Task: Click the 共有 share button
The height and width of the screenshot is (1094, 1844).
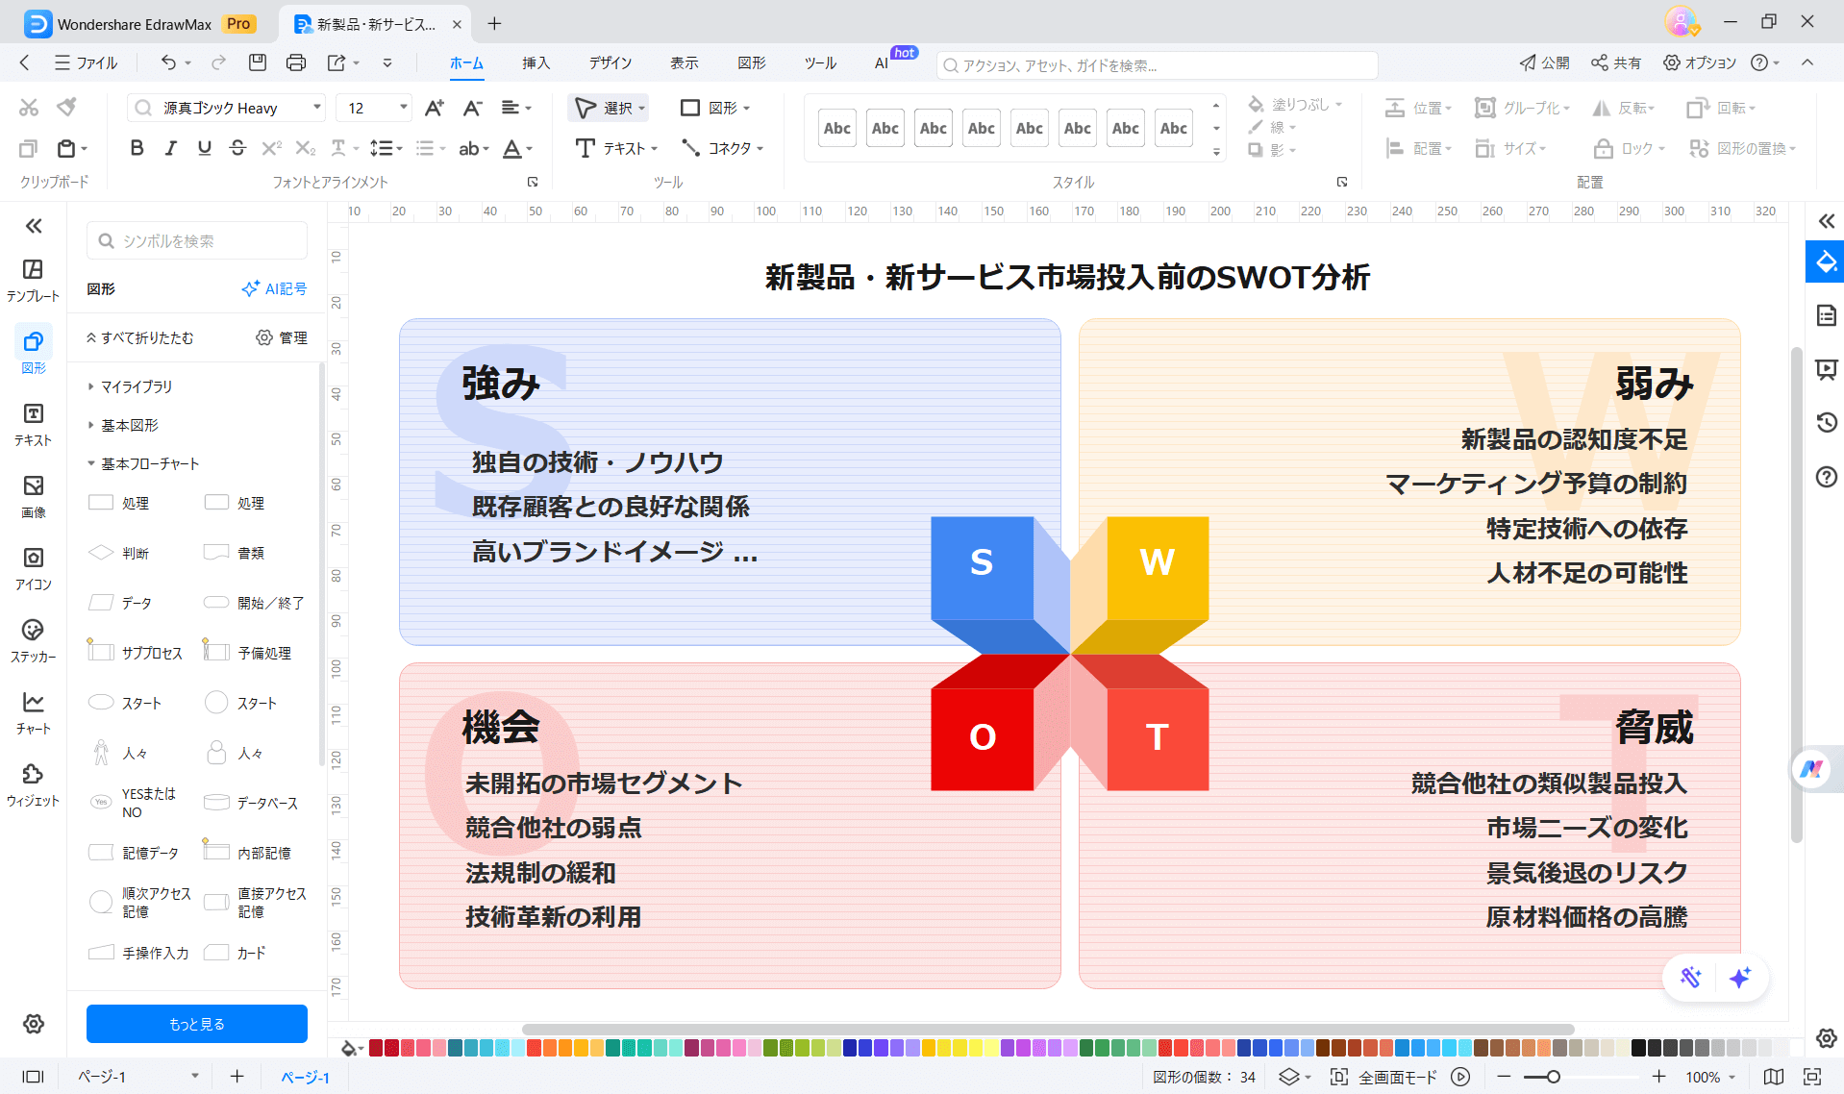Action: click(x=1615, y=62)
